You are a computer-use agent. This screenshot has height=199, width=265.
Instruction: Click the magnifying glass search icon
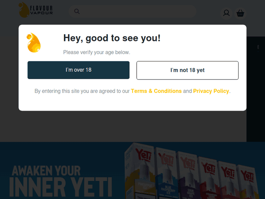[77, 11]
